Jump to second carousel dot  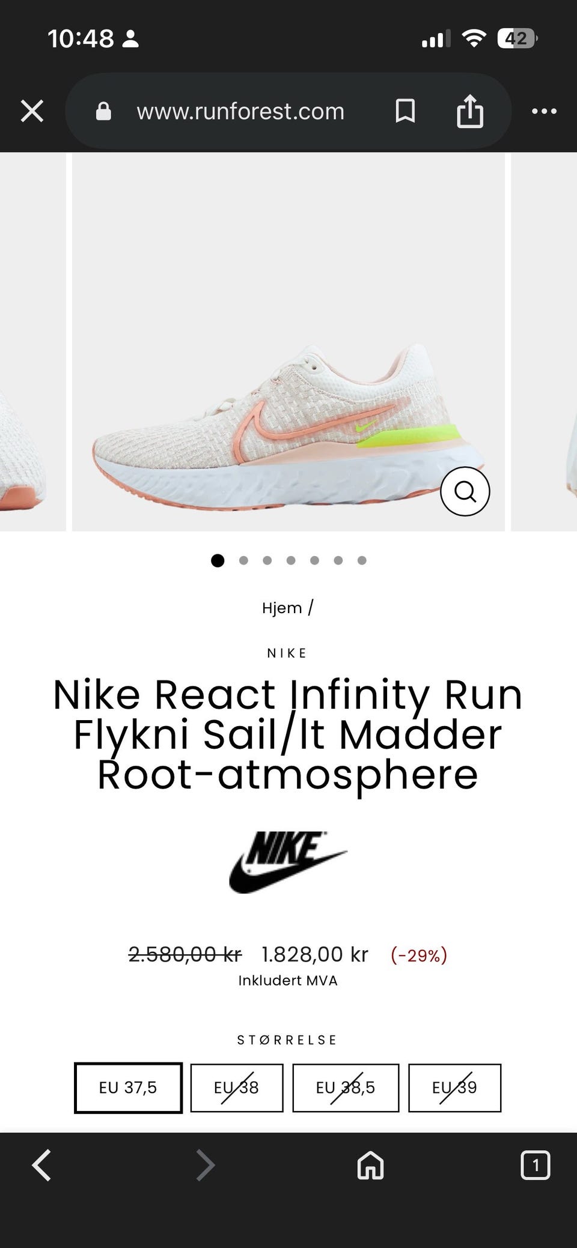coord(243,560)
